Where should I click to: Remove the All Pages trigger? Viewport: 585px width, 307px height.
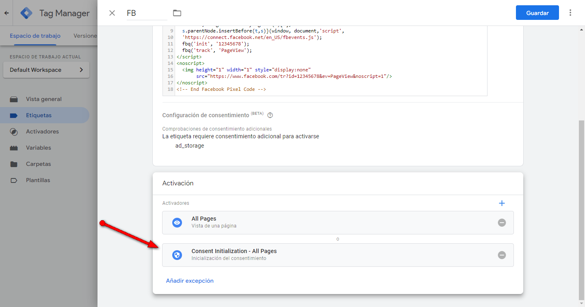click(502, 223)
